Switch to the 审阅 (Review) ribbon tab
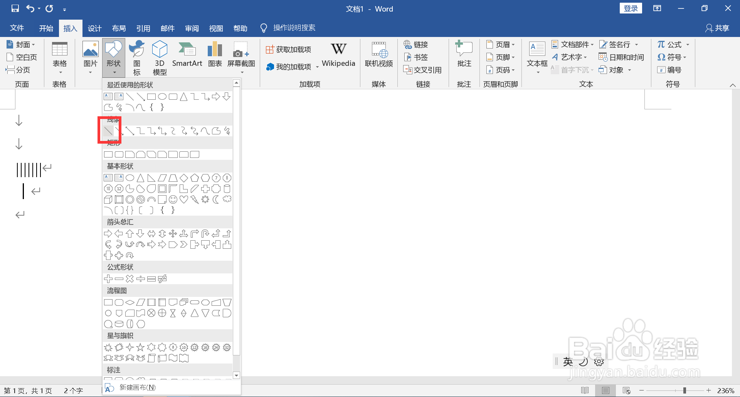The height and width of the screenshot is (397, 740). [x=192, y=28]
